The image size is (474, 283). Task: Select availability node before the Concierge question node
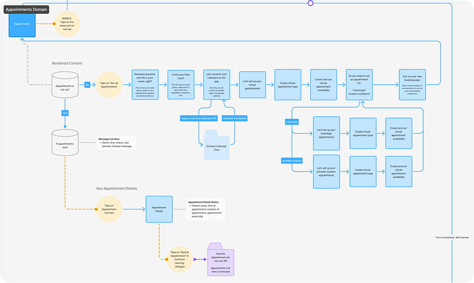click(323, 85)
